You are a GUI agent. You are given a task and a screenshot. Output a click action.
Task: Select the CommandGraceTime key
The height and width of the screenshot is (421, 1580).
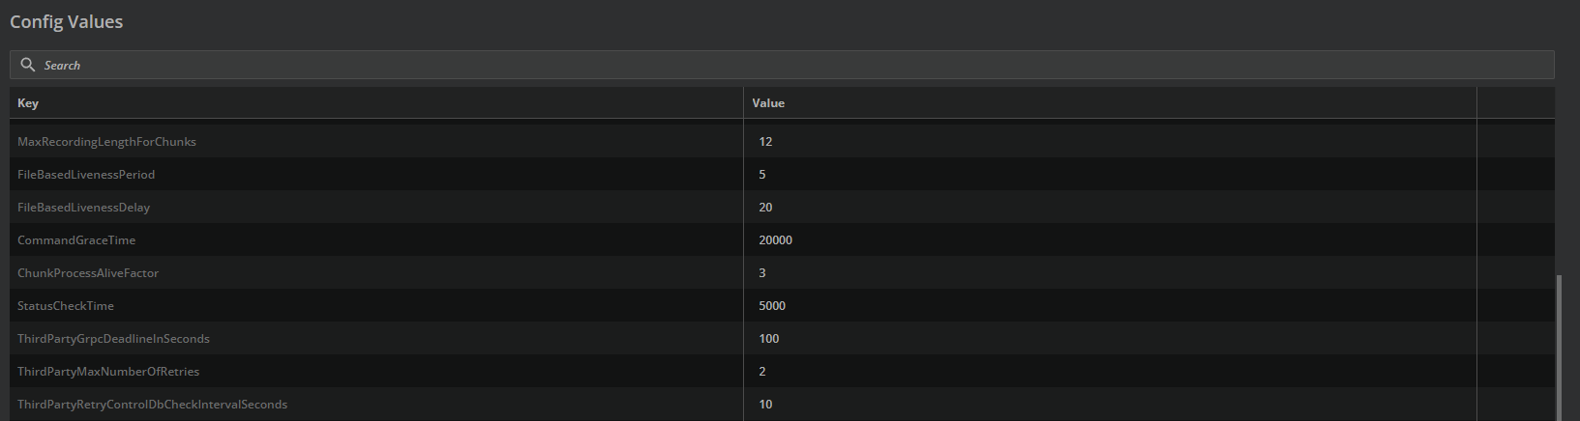[76, 240]
